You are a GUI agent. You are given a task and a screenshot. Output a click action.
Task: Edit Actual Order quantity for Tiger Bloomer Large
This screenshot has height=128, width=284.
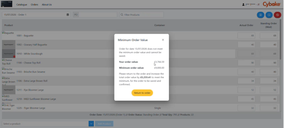pos(246,108)
